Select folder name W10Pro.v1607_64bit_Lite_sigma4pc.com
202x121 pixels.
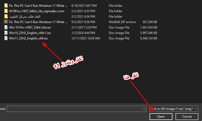[36, 11]
